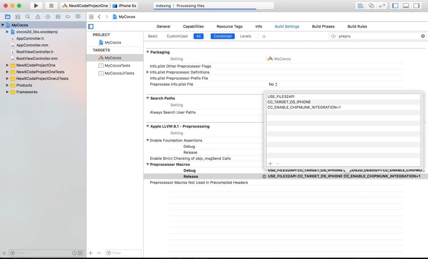Image resolution: width=428 pixels, height=259 pixels.
Task: Show the Assistant editor
Action: click(x=371, y=6)
